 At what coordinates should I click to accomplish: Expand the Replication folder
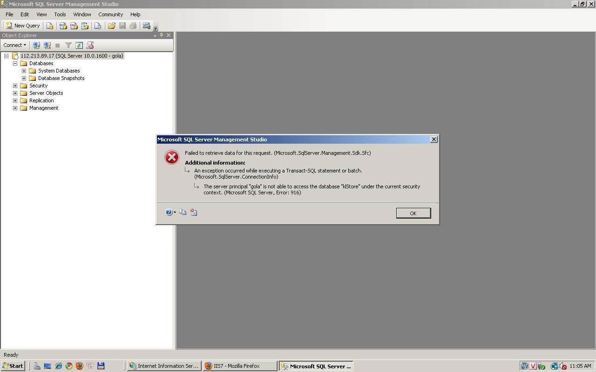pyautogui.click(x=15, y=100)
